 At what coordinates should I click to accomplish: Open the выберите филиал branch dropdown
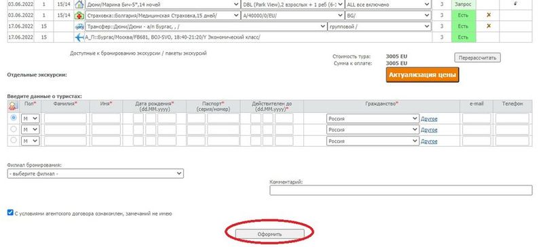(x=95, y=173)
